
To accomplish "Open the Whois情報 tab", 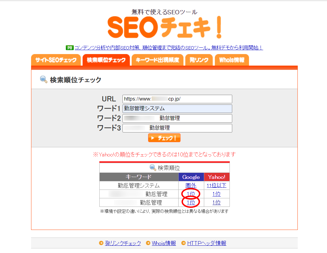I will tap(232, 60).
